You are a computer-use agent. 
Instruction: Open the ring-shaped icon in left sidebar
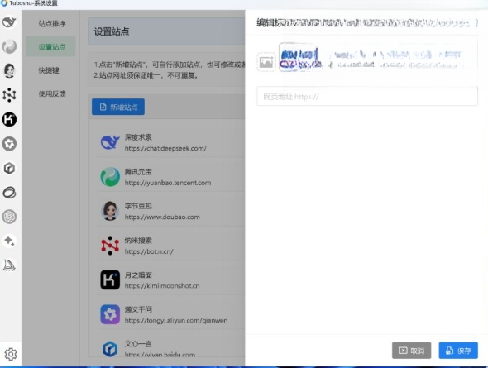(x=9, y=192)
